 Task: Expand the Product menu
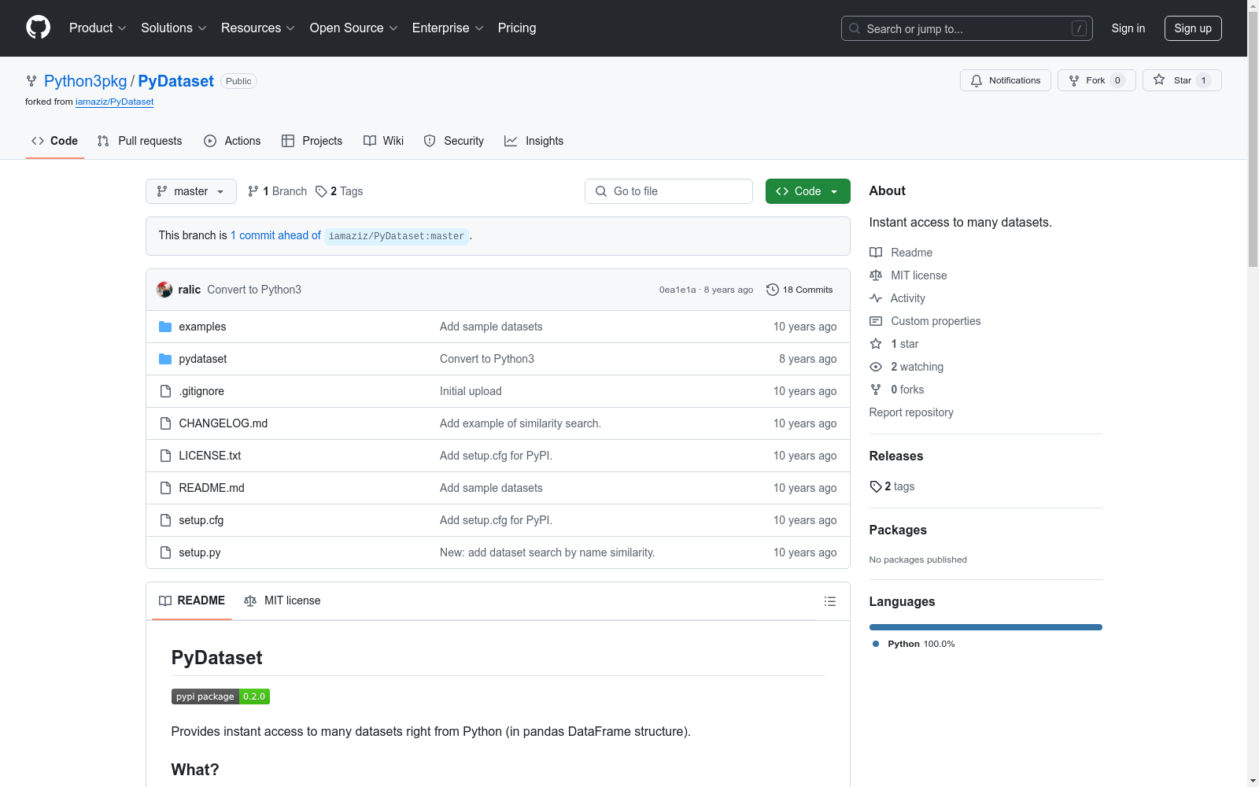pyautogui.click(x=98, y=28)
